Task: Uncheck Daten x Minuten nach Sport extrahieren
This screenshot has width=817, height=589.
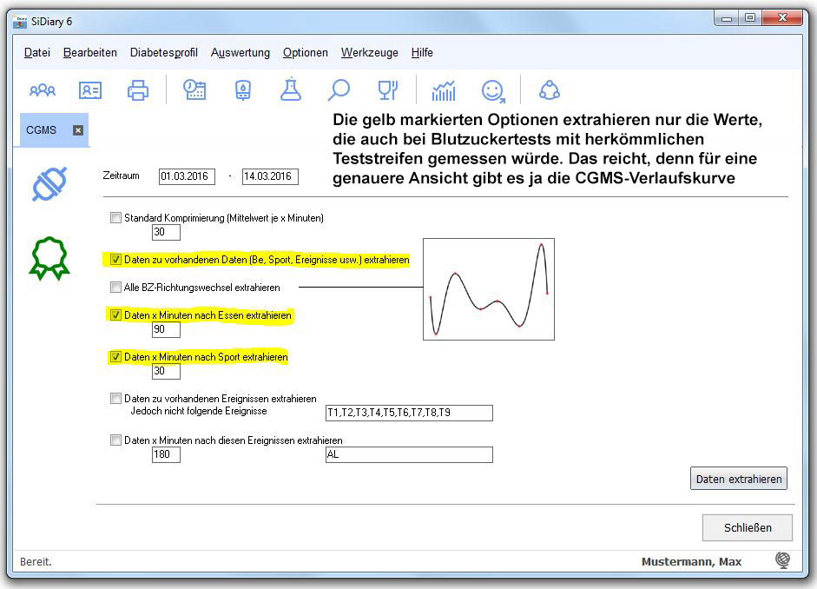Action: pos(116,357)
